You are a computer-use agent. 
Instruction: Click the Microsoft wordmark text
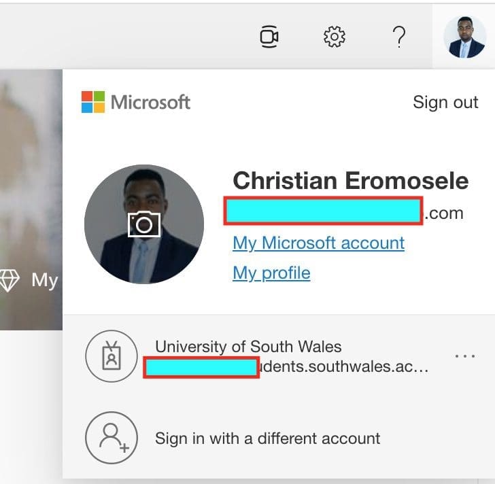click(x=150, y=103)
